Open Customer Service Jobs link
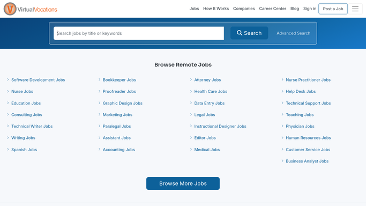 coord(308,150)
